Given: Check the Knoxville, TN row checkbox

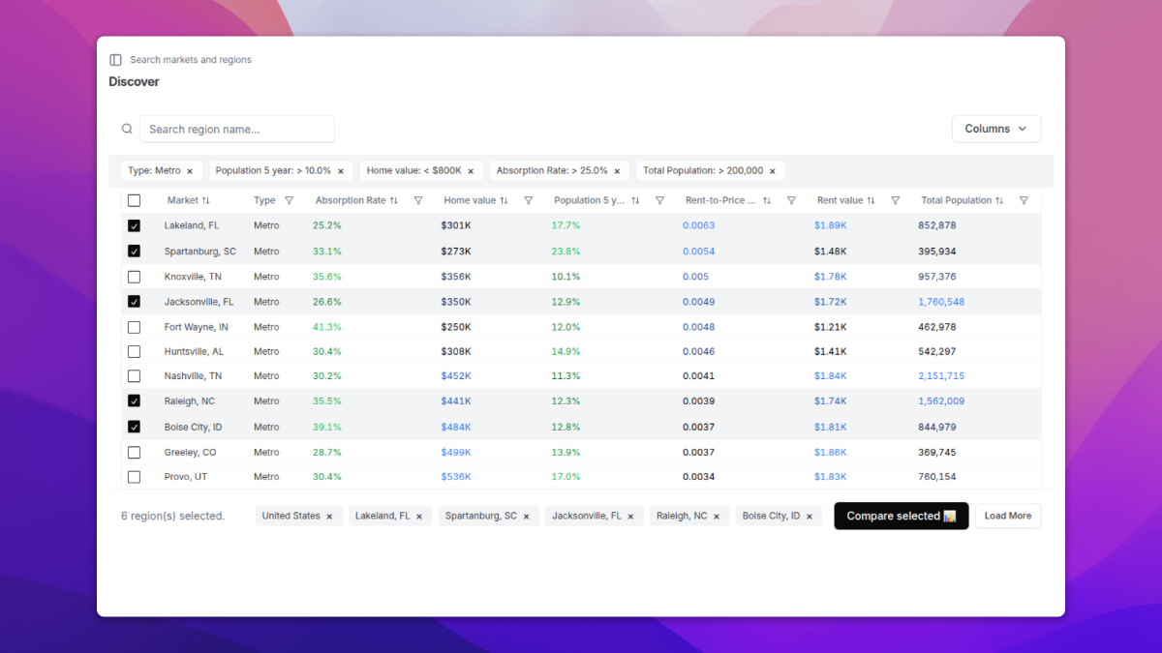Looking at the screenshot, I should click(x=135, y=277).
